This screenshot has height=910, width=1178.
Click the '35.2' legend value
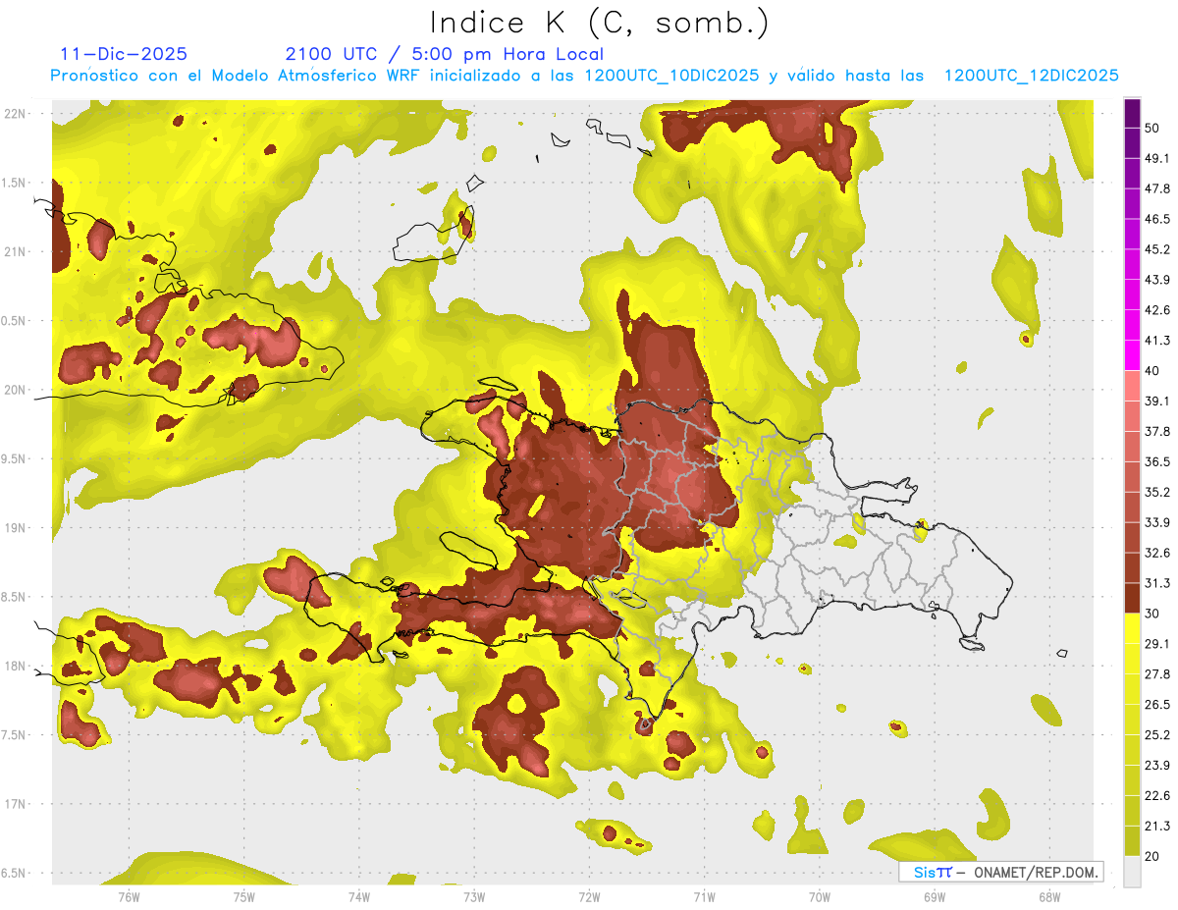[x=1157, y=493]
